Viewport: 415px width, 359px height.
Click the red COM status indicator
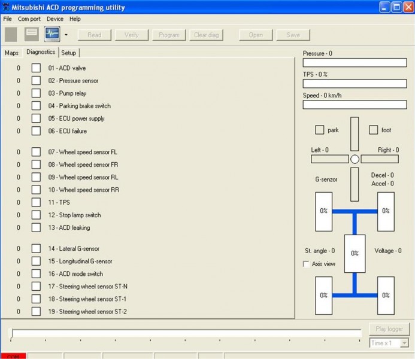13,356
